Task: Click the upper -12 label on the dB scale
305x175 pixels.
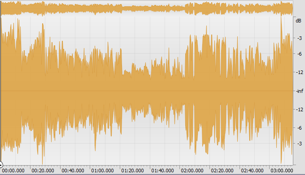Action: pyautogui.click(x=300, y=72)
